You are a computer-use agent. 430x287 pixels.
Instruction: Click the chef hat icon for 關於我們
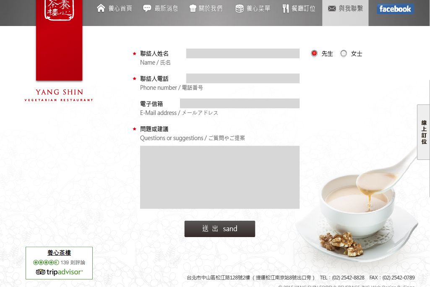click(x=193, y=8)
